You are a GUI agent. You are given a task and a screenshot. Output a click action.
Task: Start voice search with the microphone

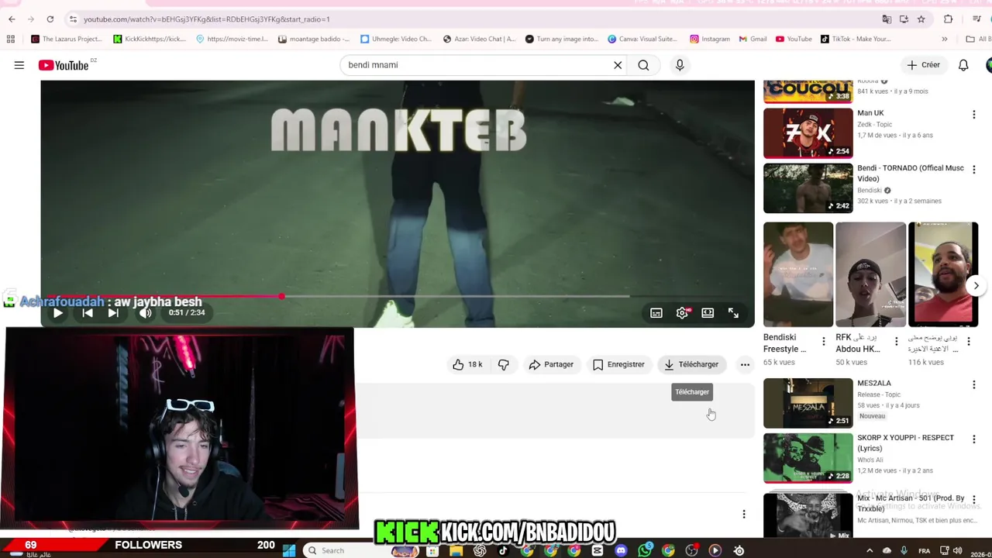click(x=680, y=65)
